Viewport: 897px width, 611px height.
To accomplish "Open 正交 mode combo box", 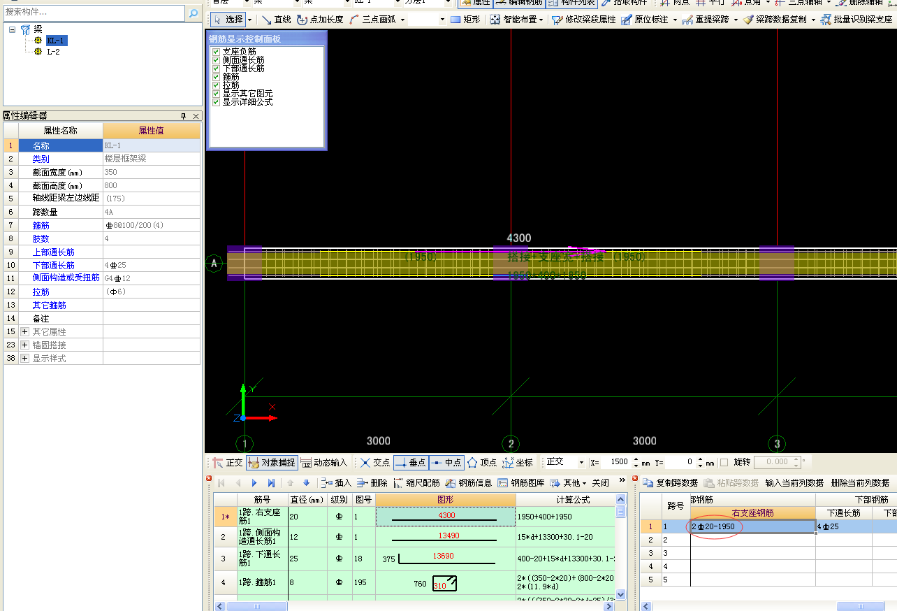I will click(x=566, y=463).
